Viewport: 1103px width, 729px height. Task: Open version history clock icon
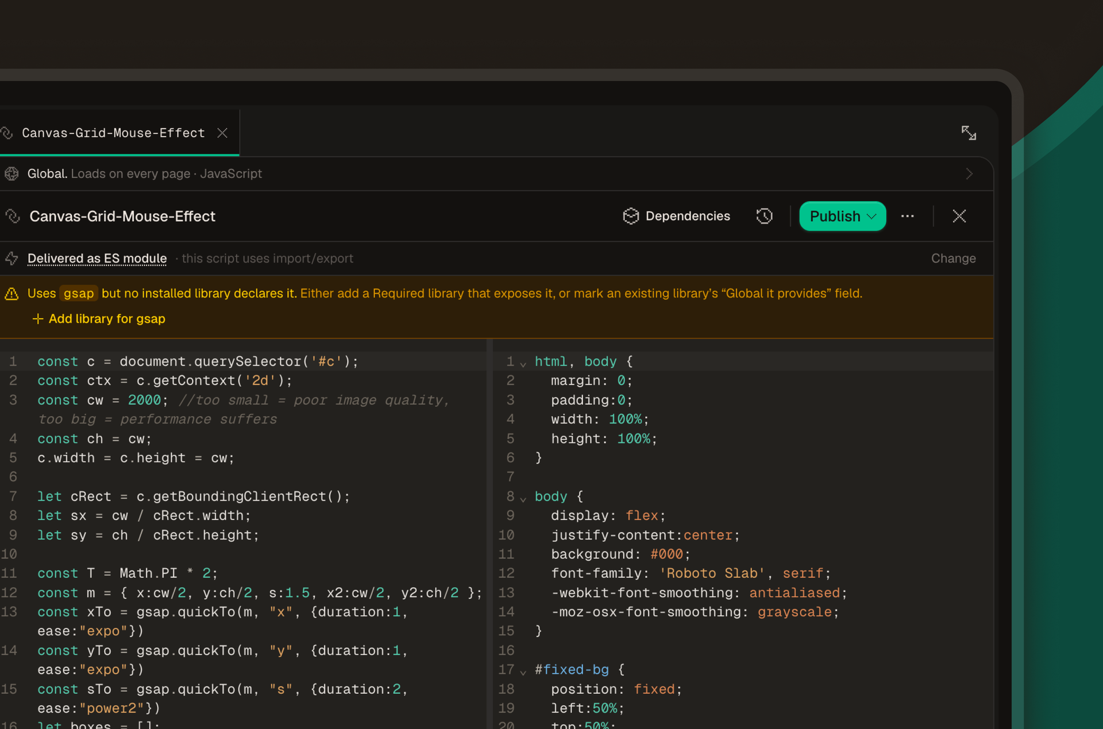point(764,216)
